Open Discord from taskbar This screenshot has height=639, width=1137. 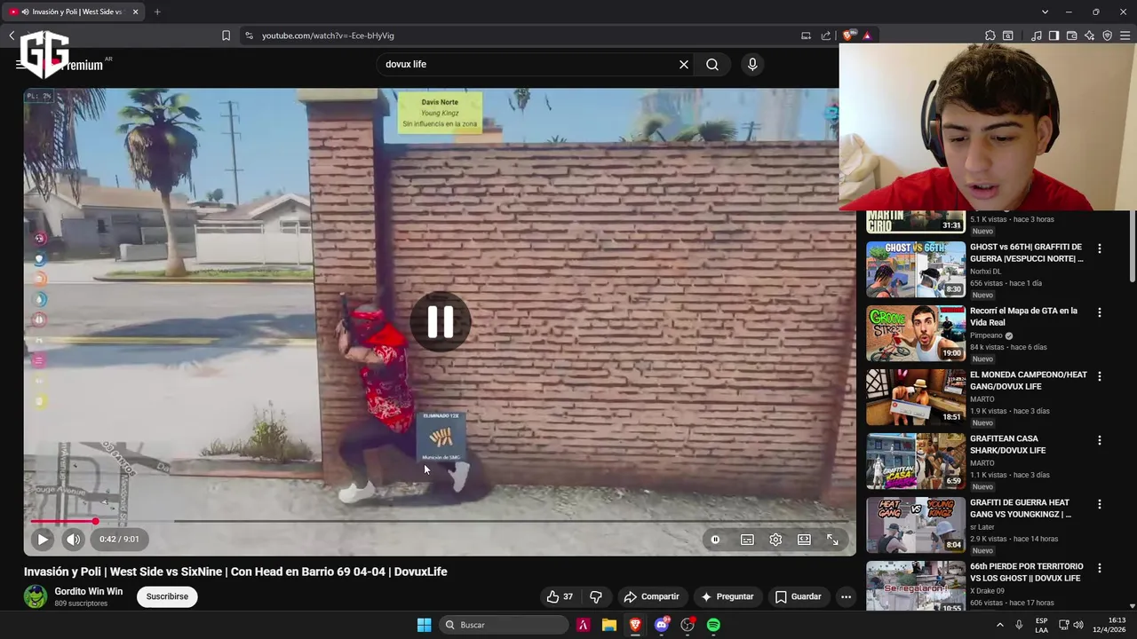click(661, 625)
